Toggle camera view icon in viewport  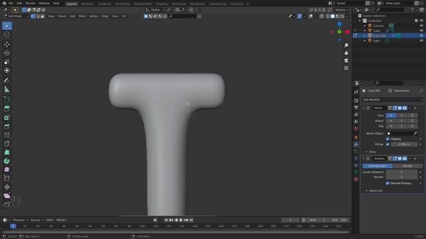pos(346,60)
